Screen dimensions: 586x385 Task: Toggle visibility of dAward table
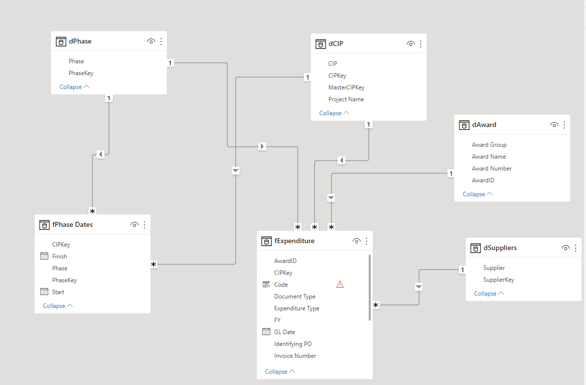554,125
